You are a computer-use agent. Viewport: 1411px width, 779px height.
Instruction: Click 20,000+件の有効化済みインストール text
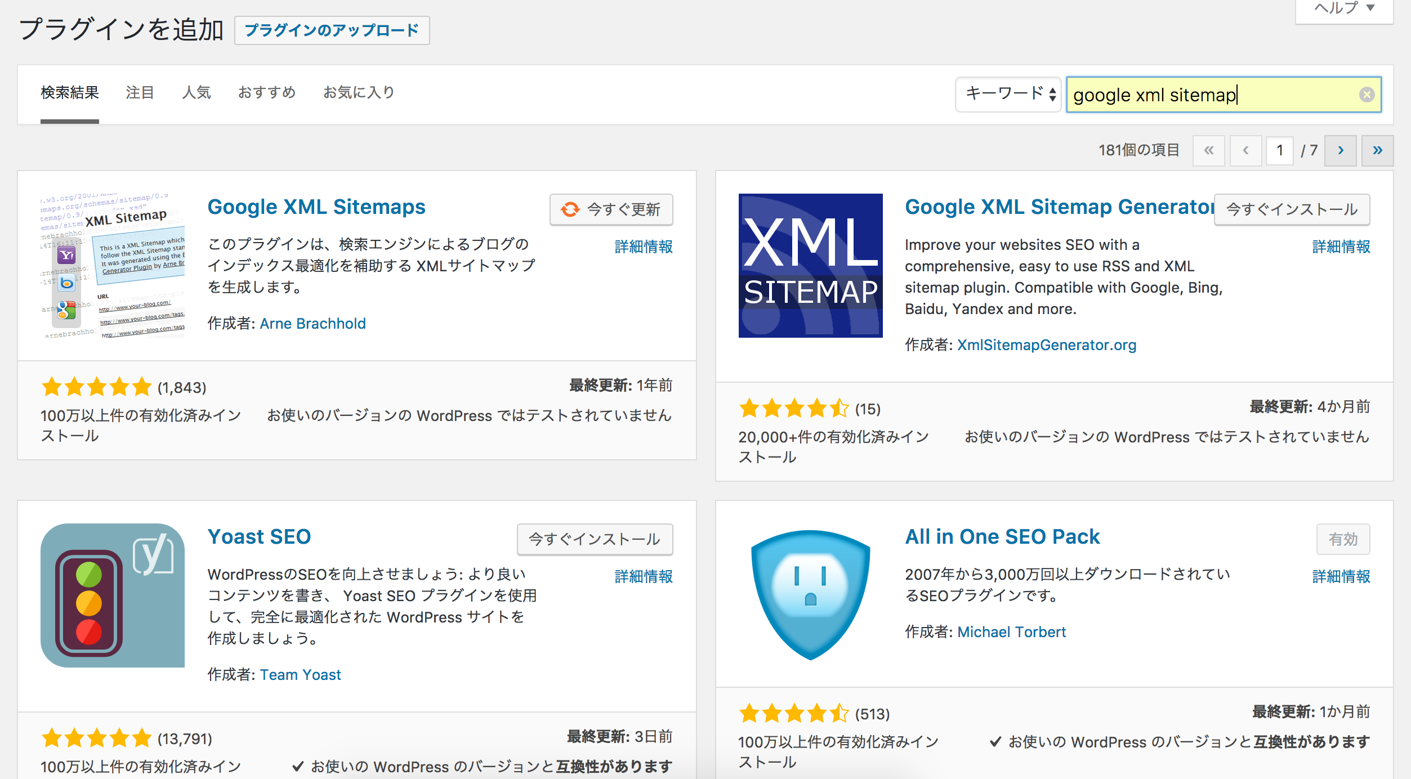[833, 447]
